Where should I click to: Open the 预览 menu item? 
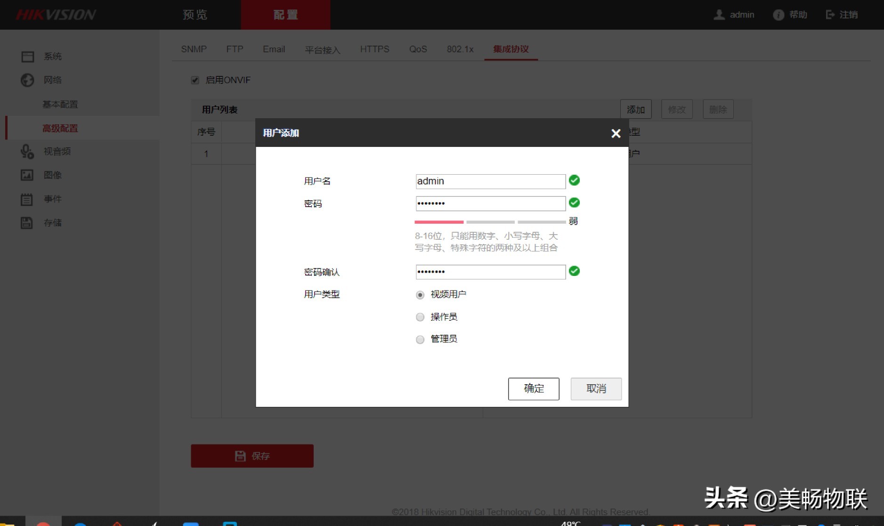tap(194, 15)
